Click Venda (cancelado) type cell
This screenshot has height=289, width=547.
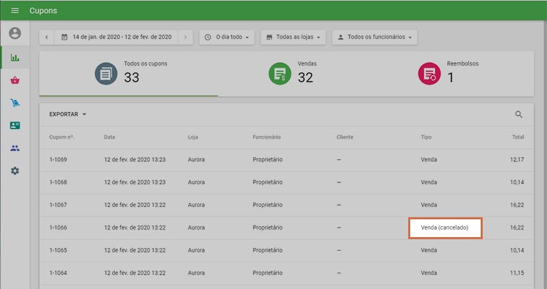(444, 228)
